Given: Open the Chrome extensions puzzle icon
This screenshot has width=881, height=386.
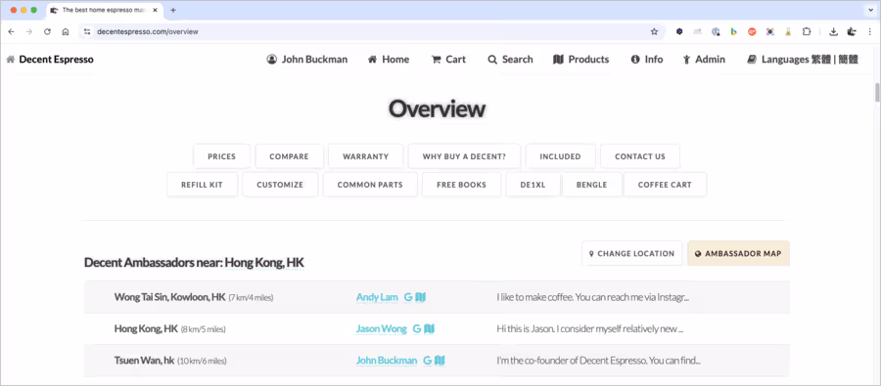Looking at the screenshot, I should (x=807, y=32).
